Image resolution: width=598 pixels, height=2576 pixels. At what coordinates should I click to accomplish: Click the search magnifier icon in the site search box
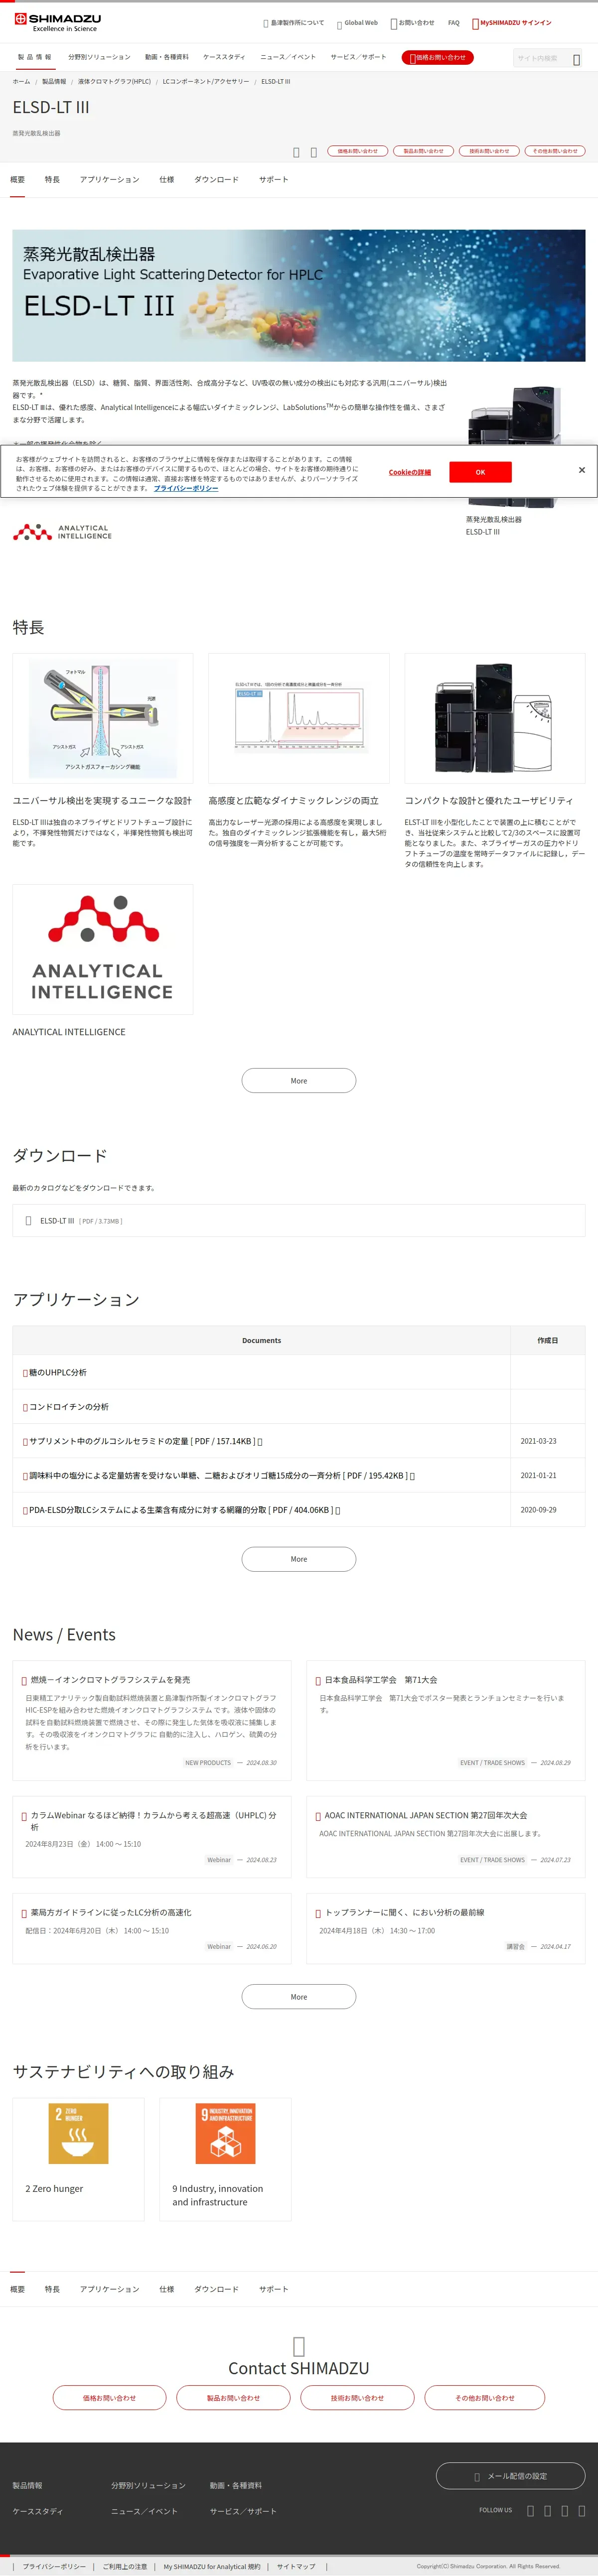click(x=576, y=59)
